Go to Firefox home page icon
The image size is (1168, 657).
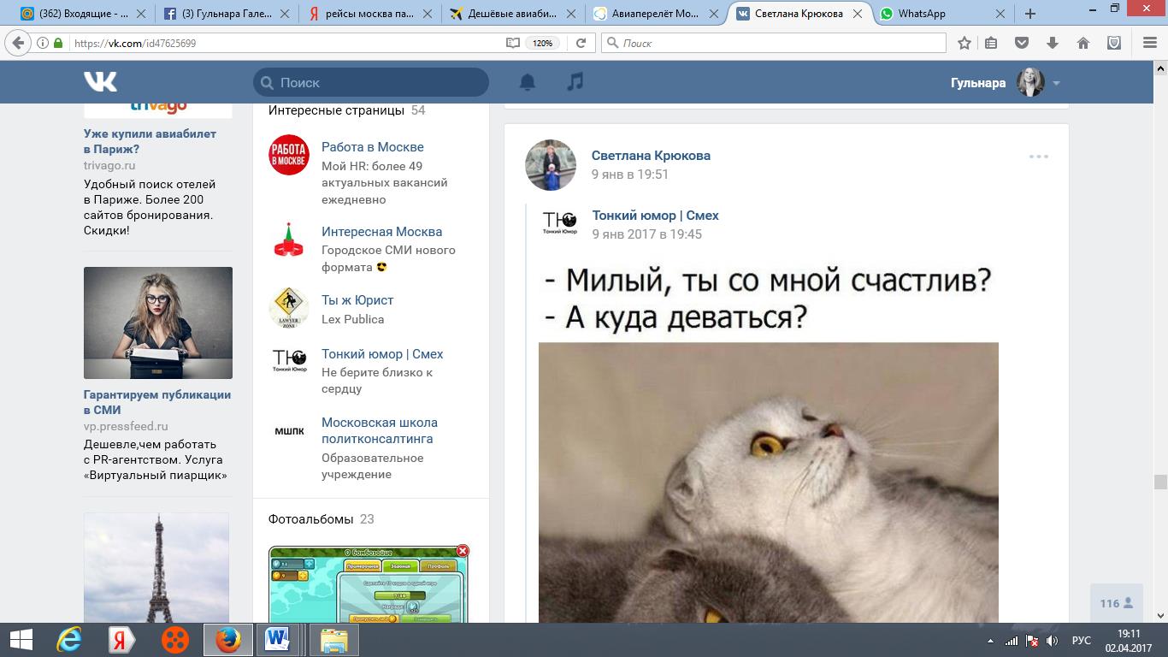(x=1082, y=43)
